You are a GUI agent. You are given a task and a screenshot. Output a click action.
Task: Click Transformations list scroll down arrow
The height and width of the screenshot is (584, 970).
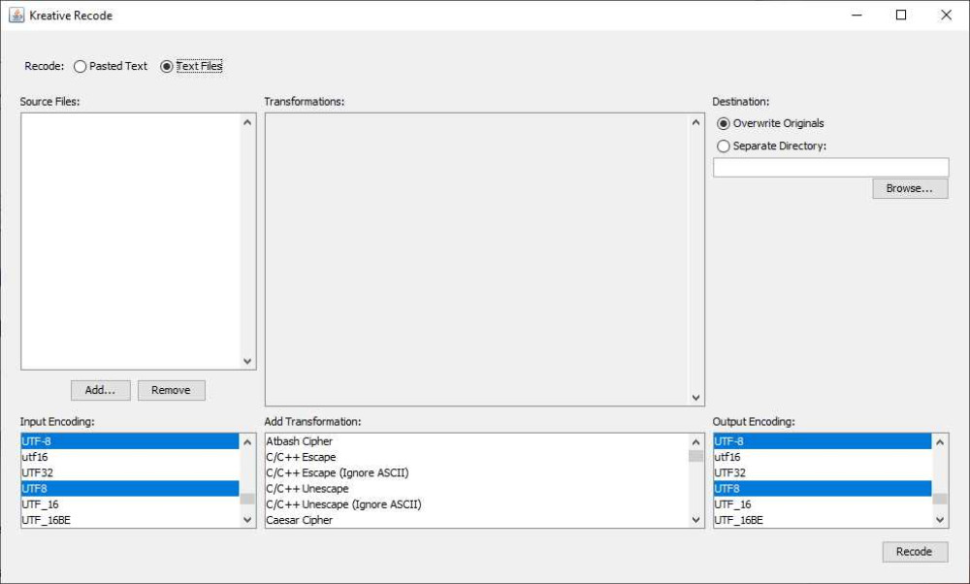(x=695, y=398)
